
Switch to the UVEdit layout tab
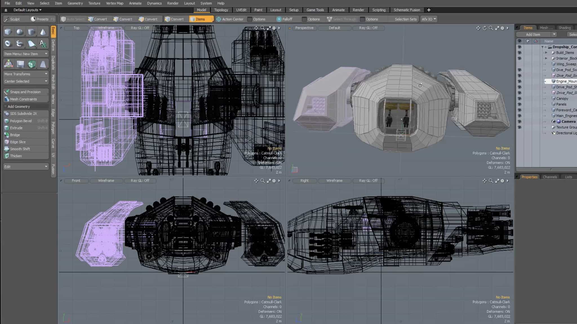(241, 10)
